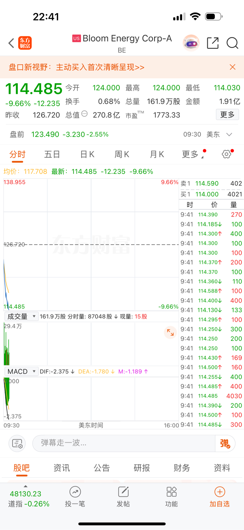Switch to the 公告 tab
Screen dimensions: 244x530
tap(102, 468)
